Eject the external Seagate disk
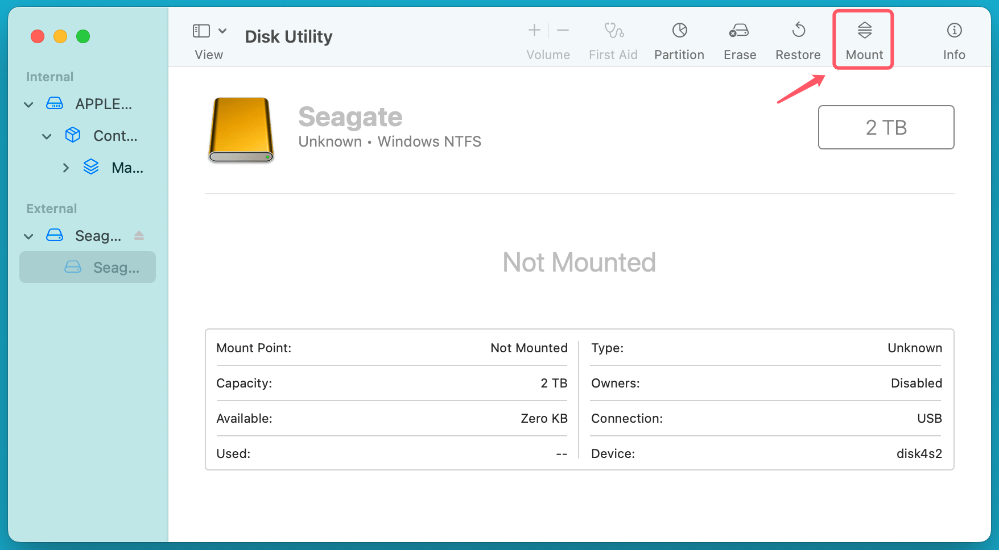 pyautogui.click(x=139, y=235)
